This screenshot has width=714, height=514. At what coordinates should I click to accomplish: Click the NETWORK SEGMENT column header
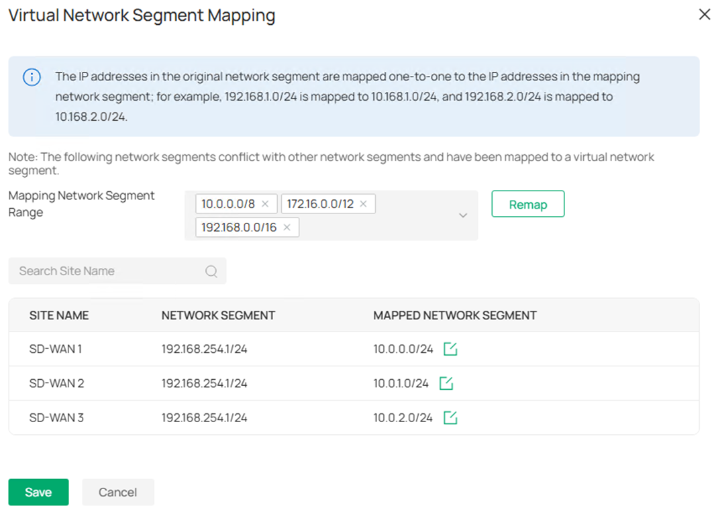(x=218, y=315)
